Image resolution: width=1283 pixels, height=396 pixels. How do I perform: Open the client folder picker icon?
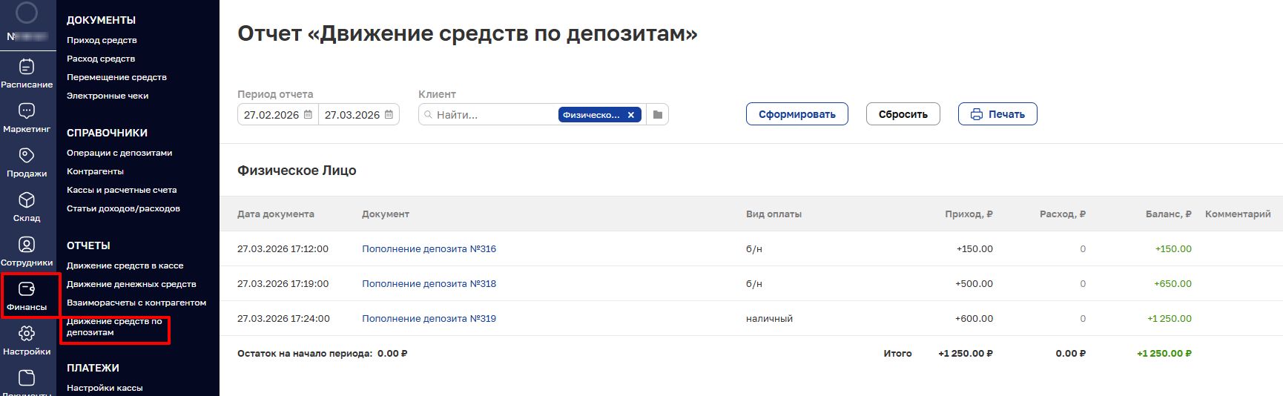657,115
